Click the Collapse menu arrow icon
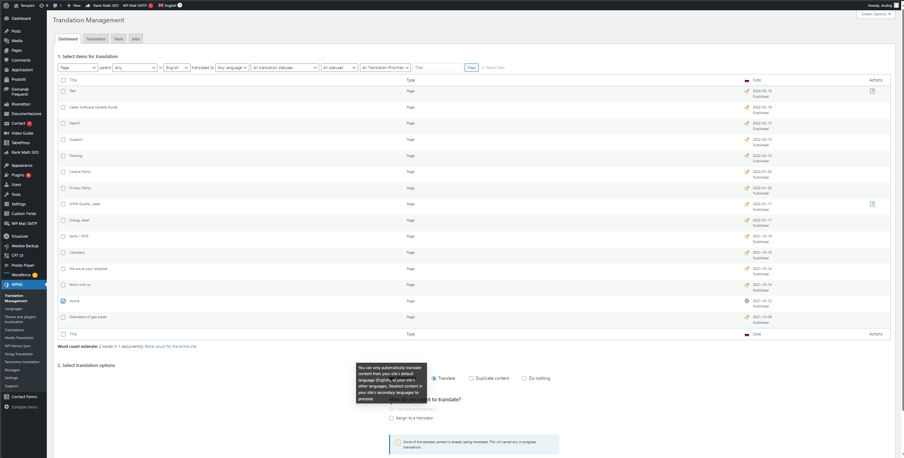 (6, 407)
